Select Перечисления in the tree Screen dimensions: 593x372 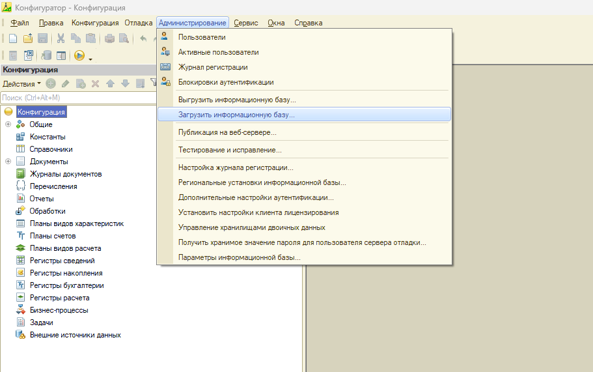(x=53, y=186)
